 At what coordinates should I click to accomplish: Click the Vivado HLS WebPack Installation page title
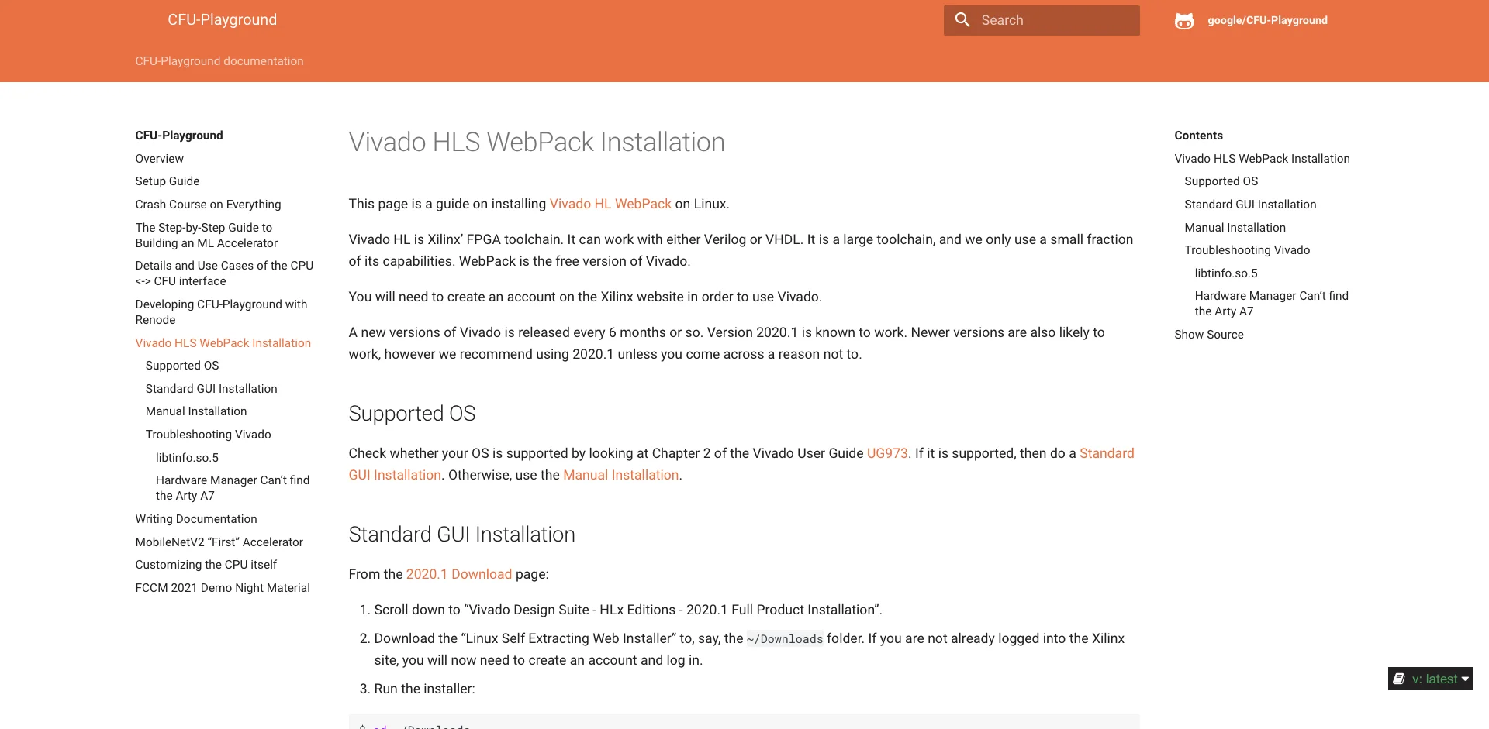pos(537,143)
